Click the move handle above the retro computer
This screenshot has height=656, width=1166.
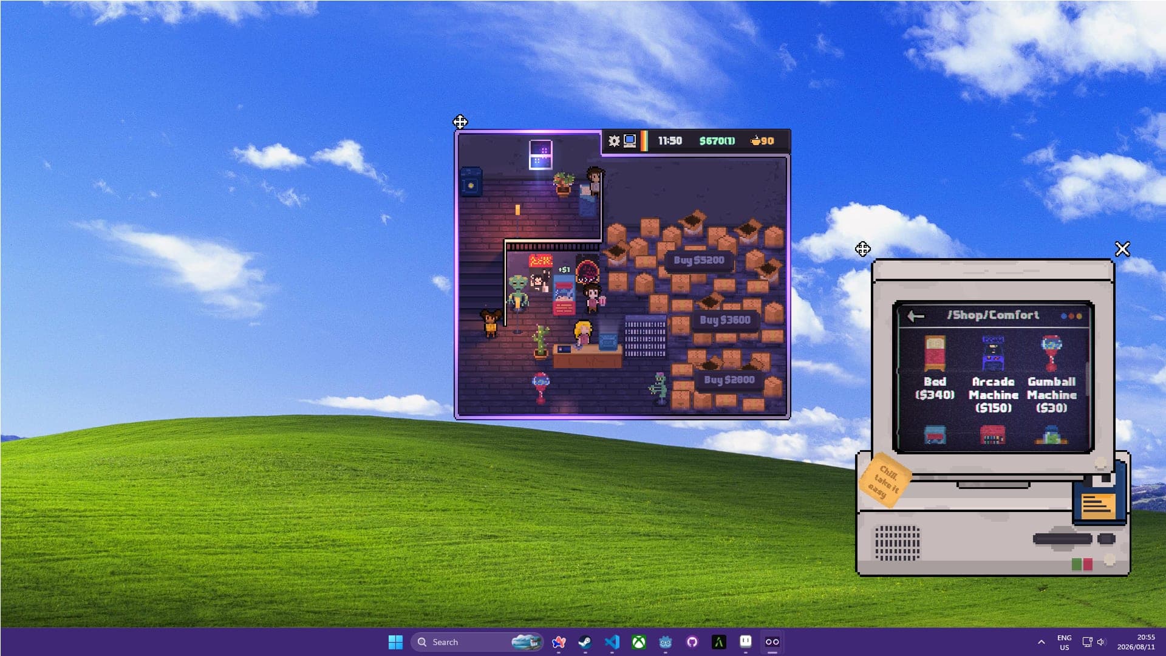click(x=862, y=249)
